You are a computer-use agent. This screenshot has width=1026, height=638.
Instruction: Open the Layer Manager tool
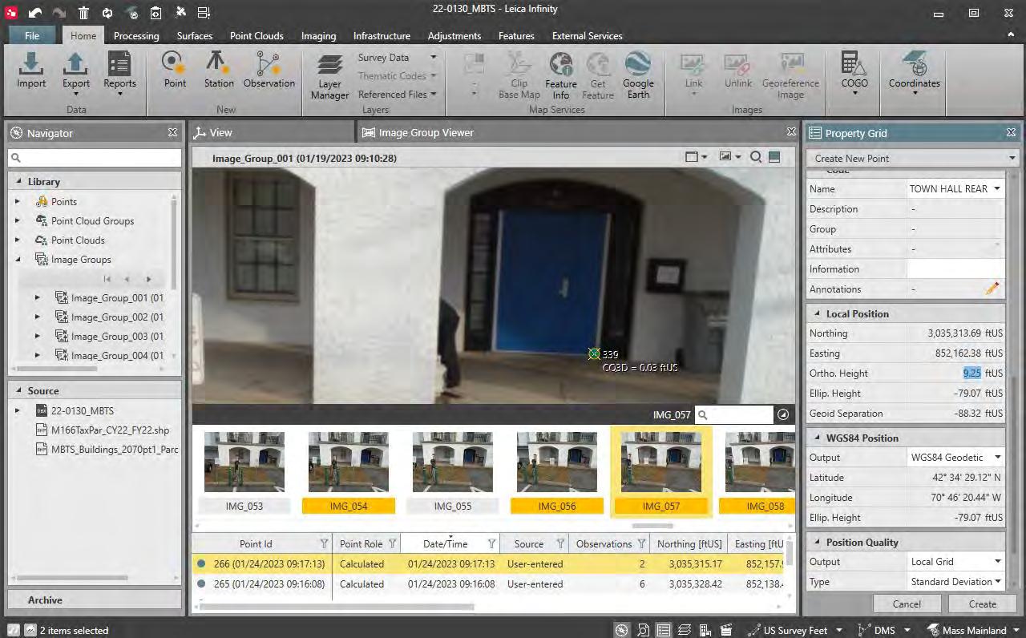[329, 77]
